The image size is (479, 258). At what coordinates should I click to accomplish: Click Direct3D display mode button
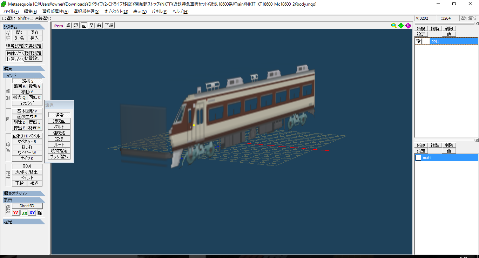27,206
